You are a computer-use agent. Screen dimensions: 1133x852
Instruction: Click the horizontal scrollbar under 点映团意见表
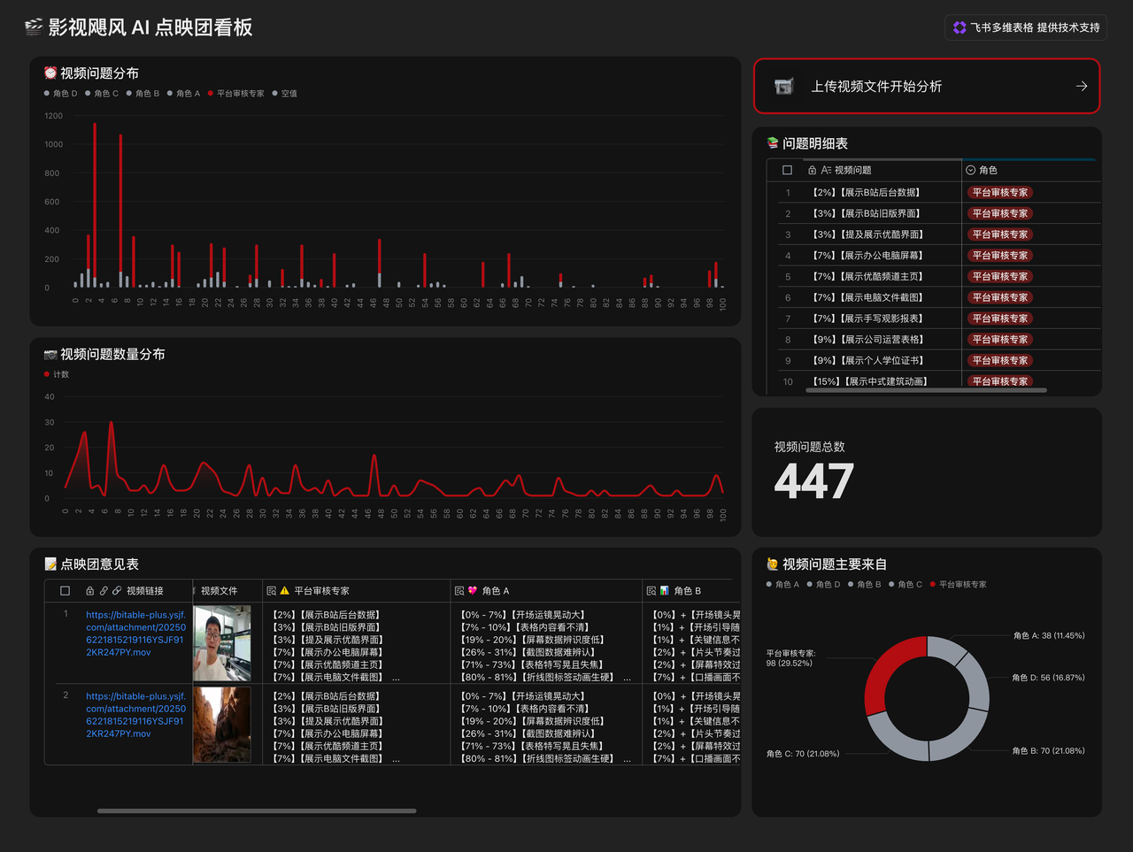pos(257,810)
